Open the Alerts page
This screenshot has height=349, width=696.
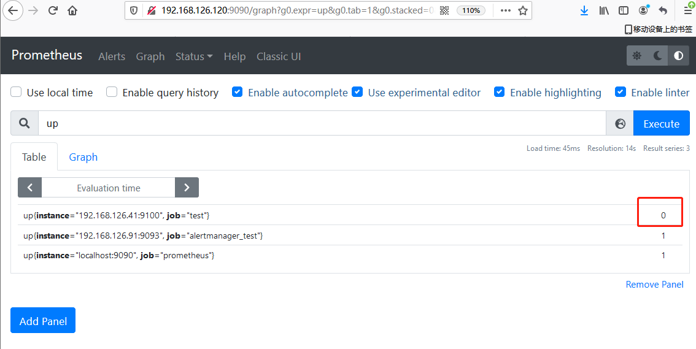112,56
